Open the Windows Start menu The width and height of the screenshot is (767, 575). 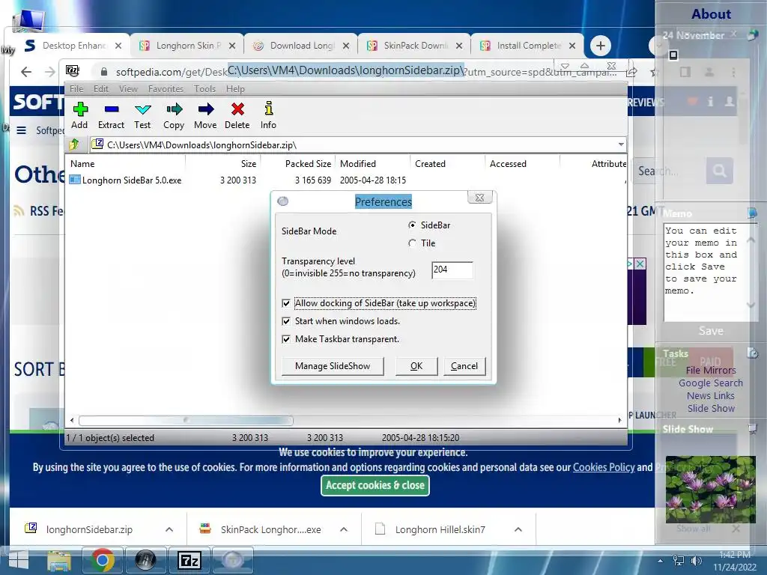(19, 560)
